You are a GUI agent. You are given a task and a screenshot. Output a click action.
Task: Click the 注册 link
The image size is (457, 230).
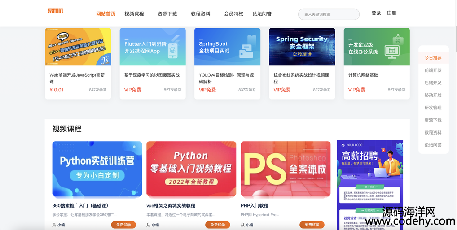point(391,13)
